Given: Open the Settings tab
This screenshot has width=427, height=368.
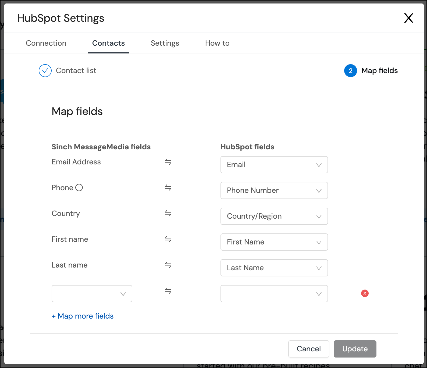Looking at the screenshot, I should click(165, 43).
